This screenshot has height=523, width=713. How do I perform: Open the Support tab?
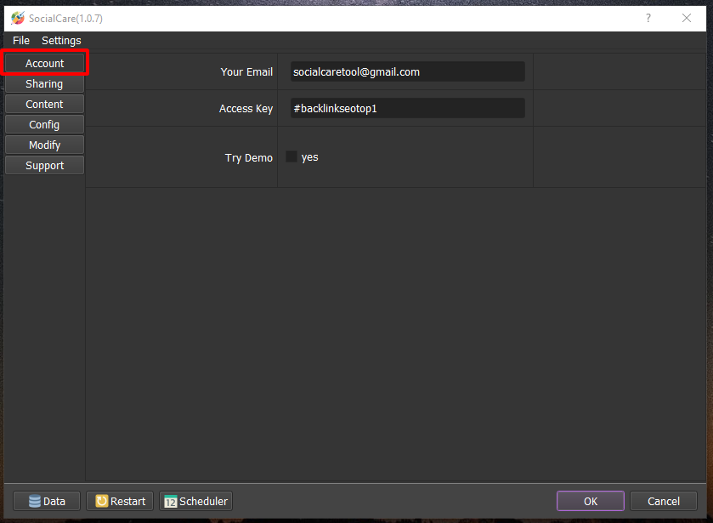click(44, 166)
